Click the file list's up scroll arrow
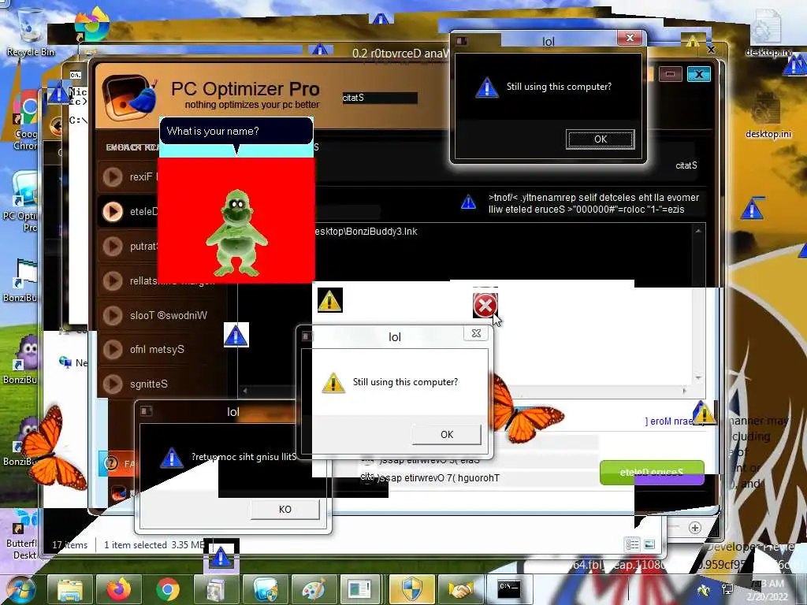The width and height of the screenshot is (807, 605). coord(698,231)
